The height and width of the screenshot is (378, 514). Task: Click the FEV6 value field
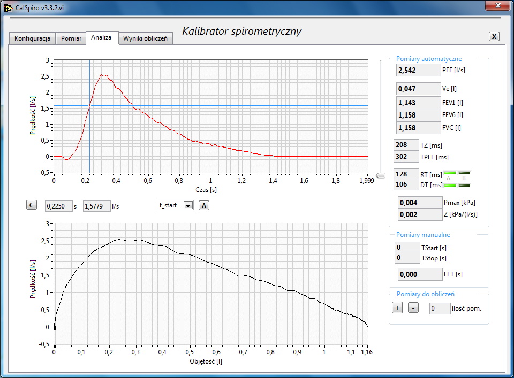418,115
